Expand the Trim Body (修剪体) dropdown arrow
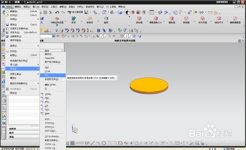The width and height of the screenshot is (246, 150). 98,21
